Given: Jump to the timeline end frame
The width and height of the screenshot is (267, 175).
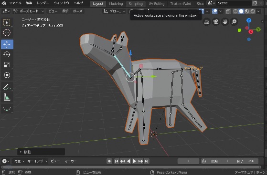Looking at the screenshot, I should click(147, 161).
